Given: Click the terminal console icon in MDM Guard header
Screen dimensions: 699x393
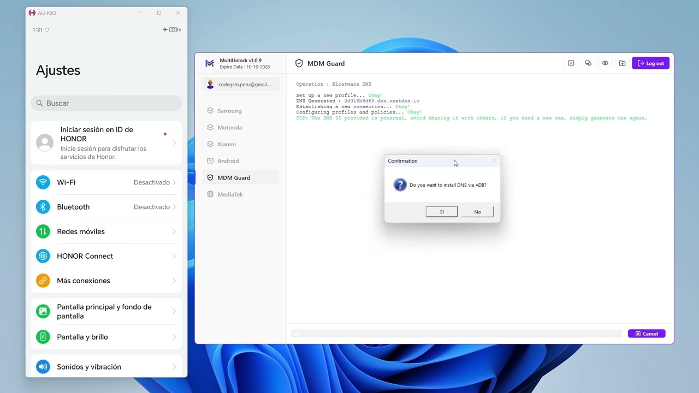Looking at the screenshot, I should [x=571, y=63].
